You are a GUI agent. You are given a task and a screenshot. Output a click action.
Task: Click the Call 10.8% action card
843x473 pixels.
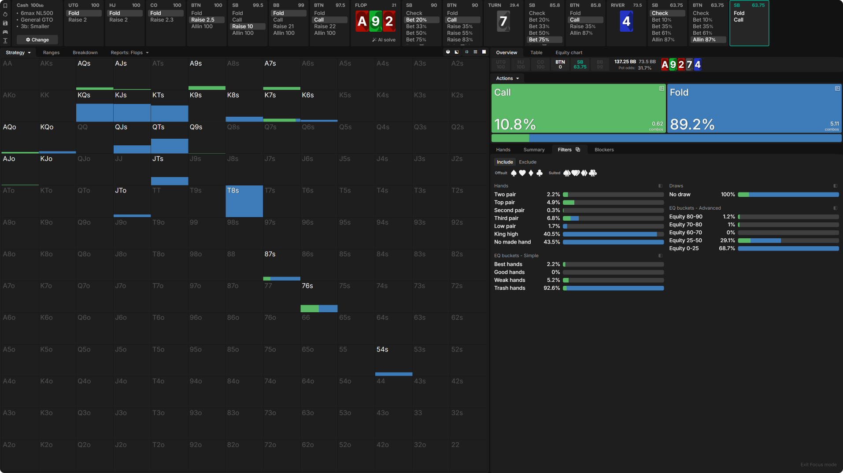coord(578,108)
